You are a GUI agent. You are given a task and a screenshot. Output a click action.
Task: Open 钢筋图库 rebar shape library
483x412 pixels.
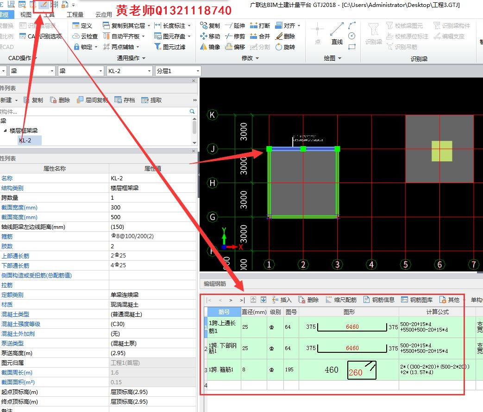tap(417, 300)
